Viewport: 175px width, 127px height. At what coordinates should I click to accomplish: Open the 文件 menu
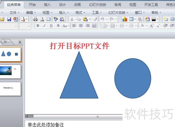pos(14,13)
